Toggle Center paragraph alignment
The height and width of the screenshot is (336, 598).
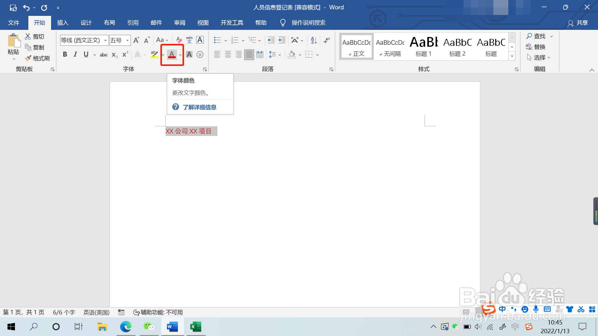228,54
